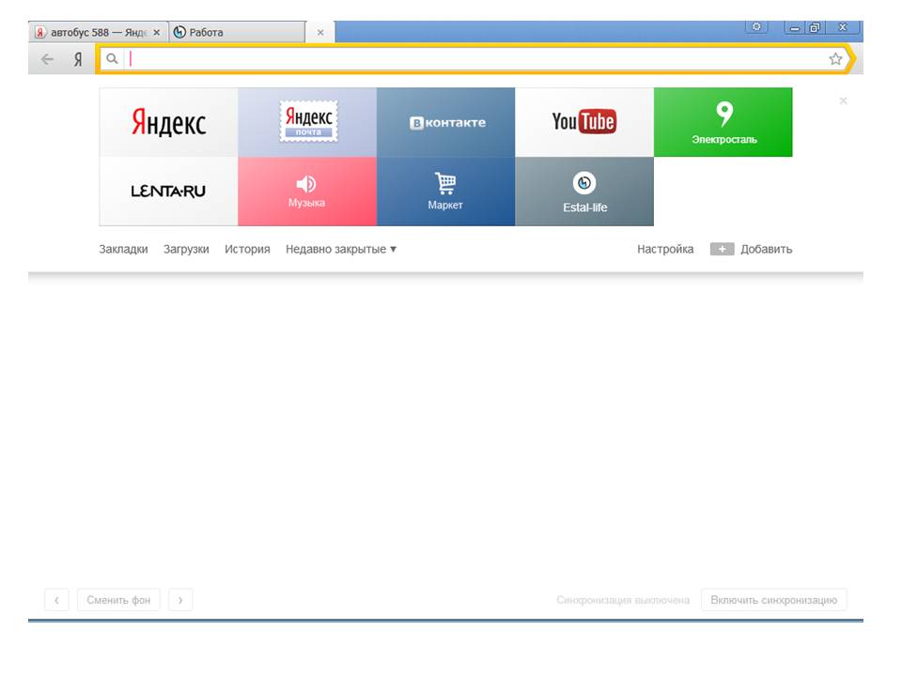The image size is (902, 676).
Task: Open Настройка tile settings
Action: (665, 249)
